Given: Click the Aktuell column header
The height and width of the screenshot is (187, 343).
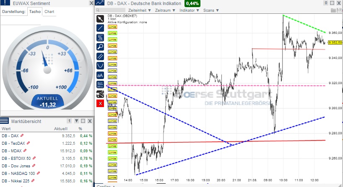Looking at the screenshot, I should pyautogui.click(x=61, y=129).
